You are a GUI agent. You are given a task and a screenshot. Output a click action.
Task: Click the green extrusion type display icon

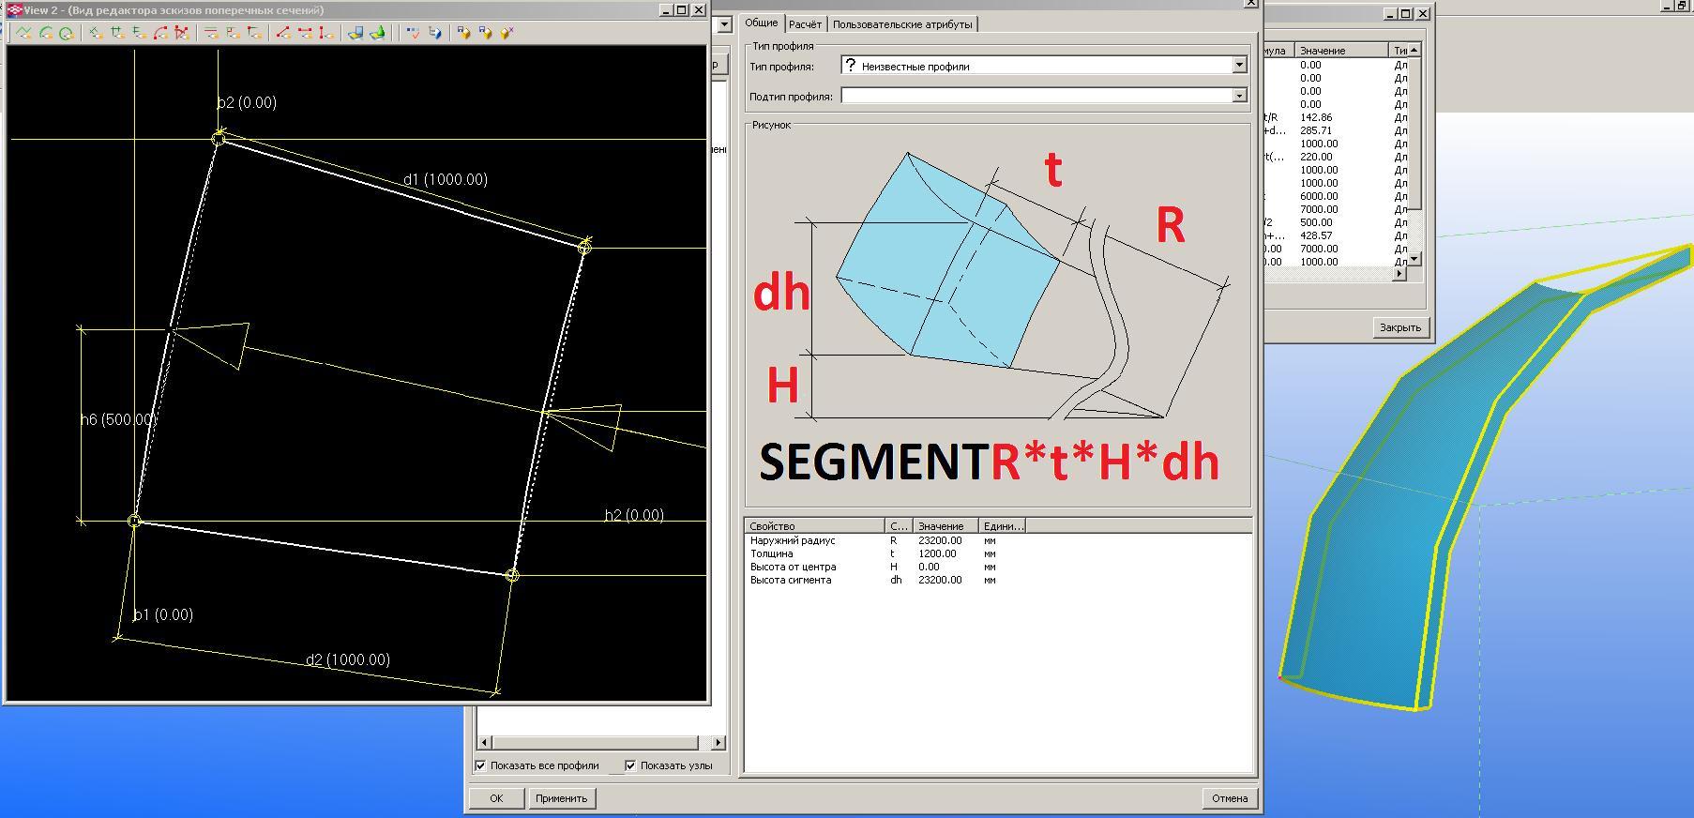(377, 33)
